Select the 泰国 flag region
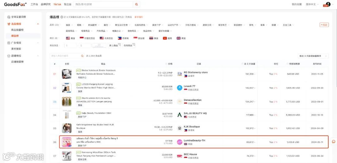The width and height of the screenshot is (337, 163). coord(151,38)
